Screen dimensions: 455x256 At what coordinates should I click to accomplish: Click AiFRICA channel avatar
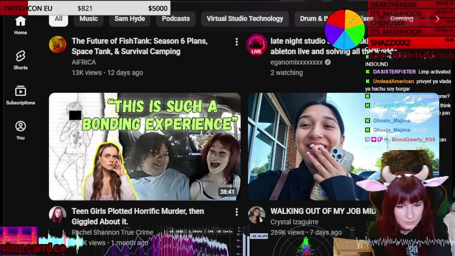58,44
